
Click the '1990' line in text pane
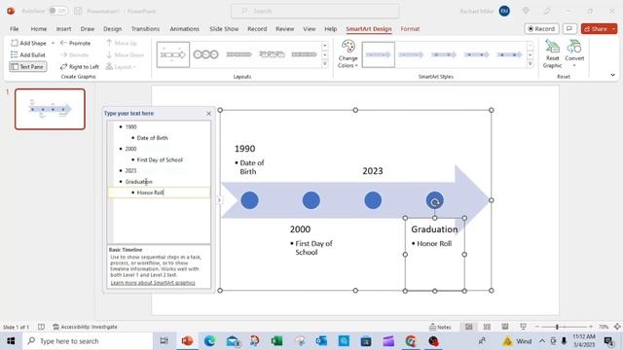click(131, 127)
